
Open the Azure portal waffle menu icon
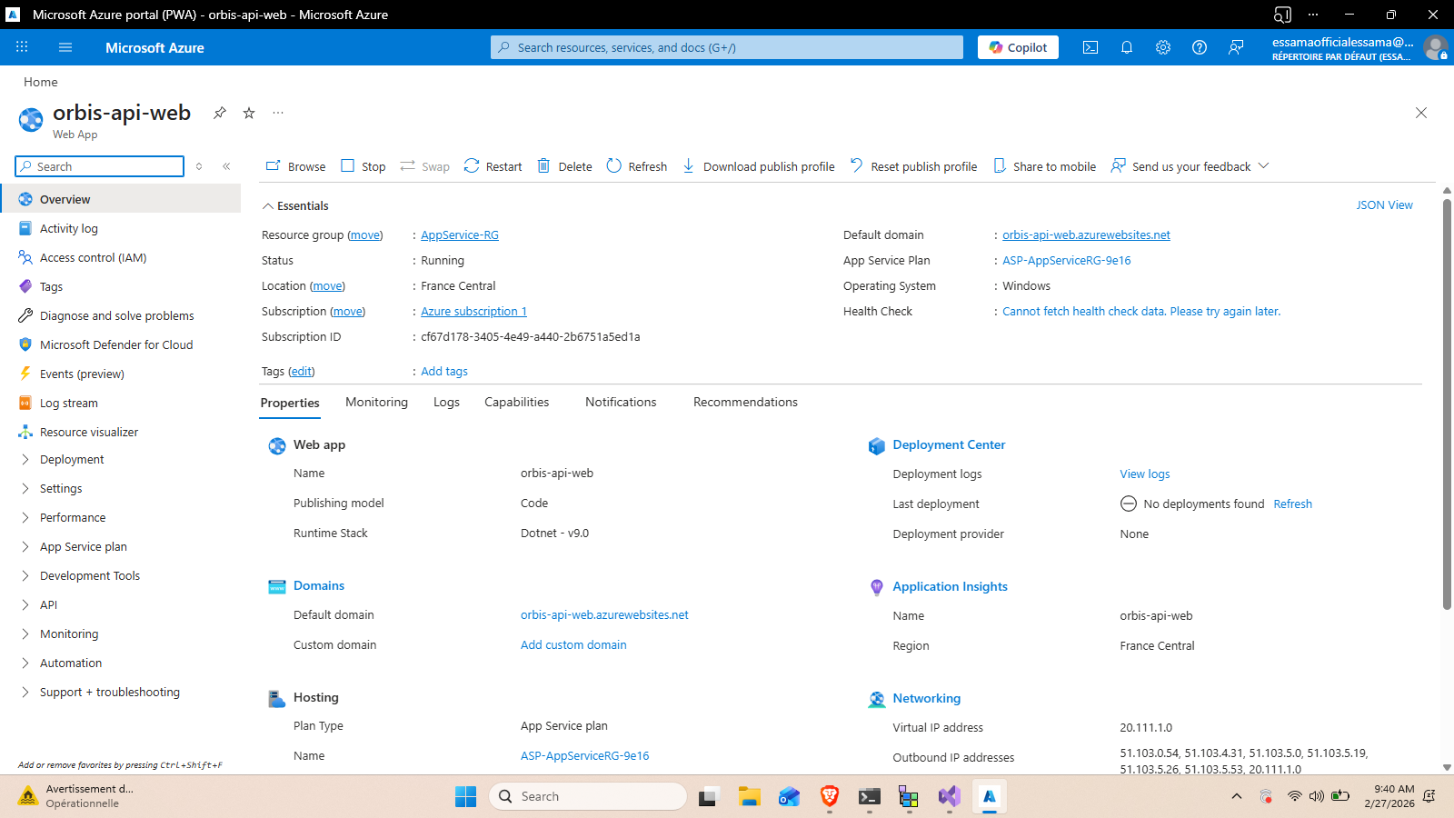click(22, 47)
